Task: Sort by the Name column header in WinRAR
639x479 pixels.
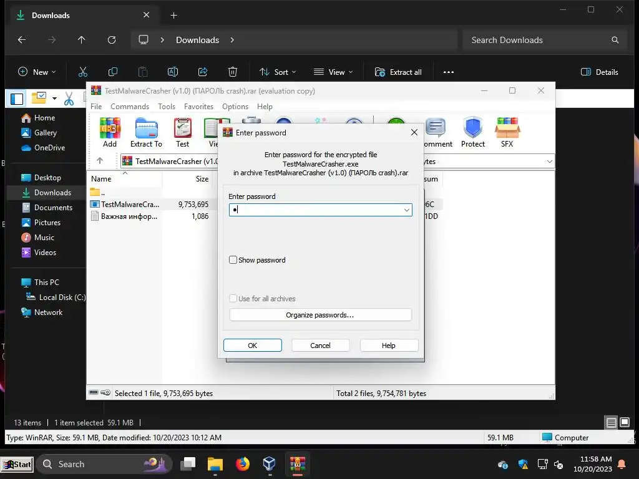Action: pos(101,179)
